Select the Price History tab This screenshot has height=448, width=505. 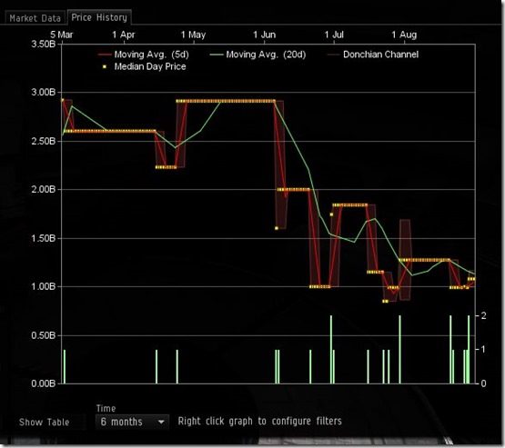click(x=99, y=17)
